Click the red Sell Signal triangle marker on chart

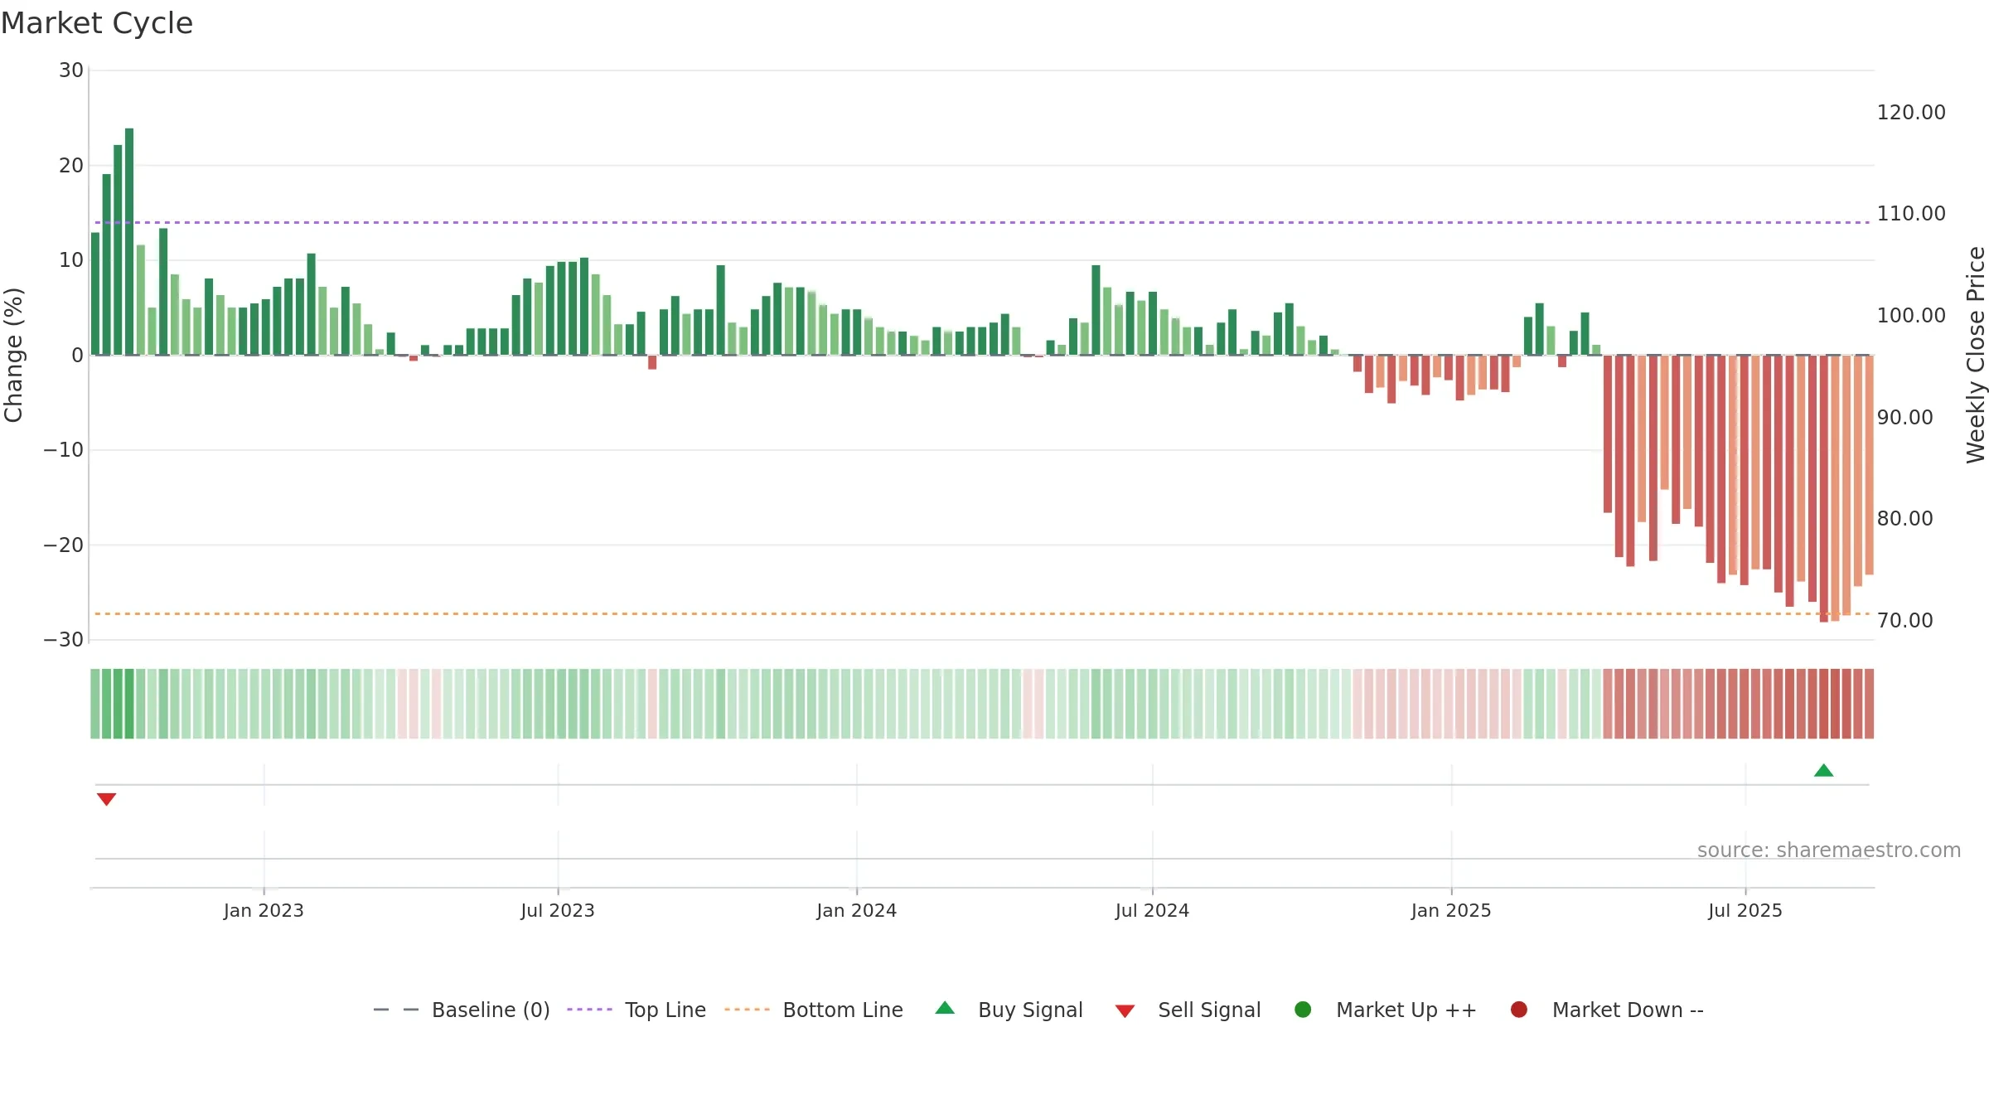(x=106, y=799)
